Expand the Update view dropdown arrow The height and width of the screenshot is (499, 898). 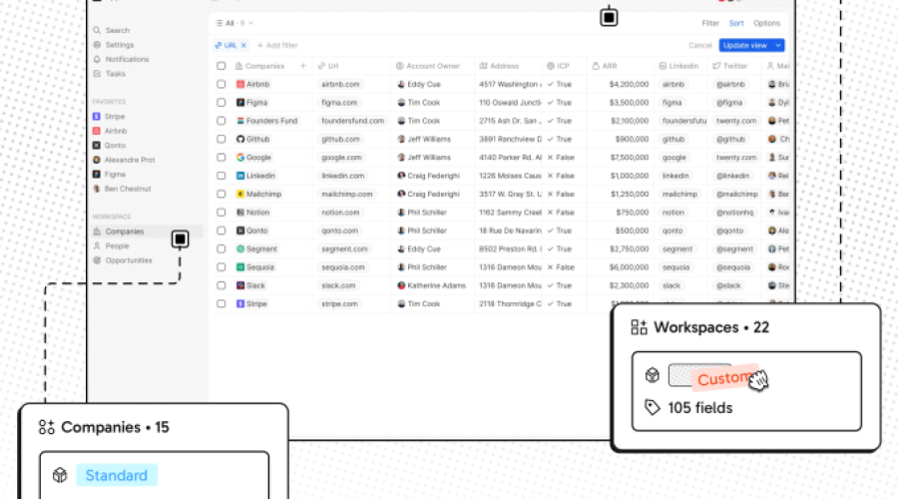[778, 45]
